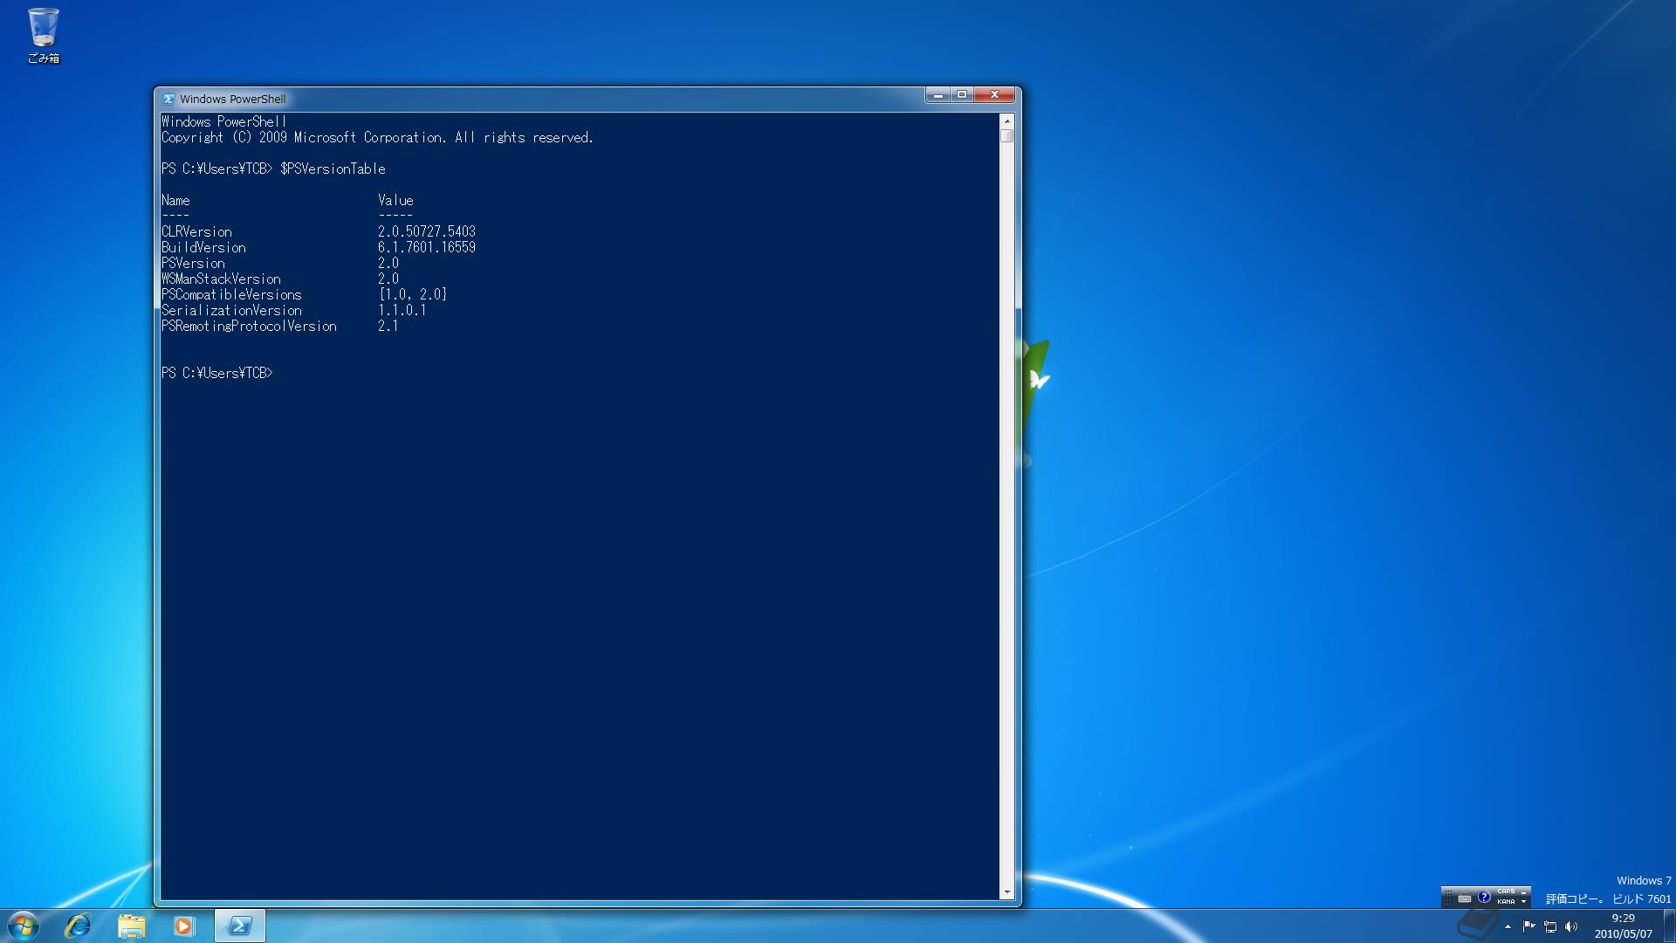This screenshot has width=1676, height=943.
Task: Open the volume speaker tray icon
Action: pos(1571,926)
